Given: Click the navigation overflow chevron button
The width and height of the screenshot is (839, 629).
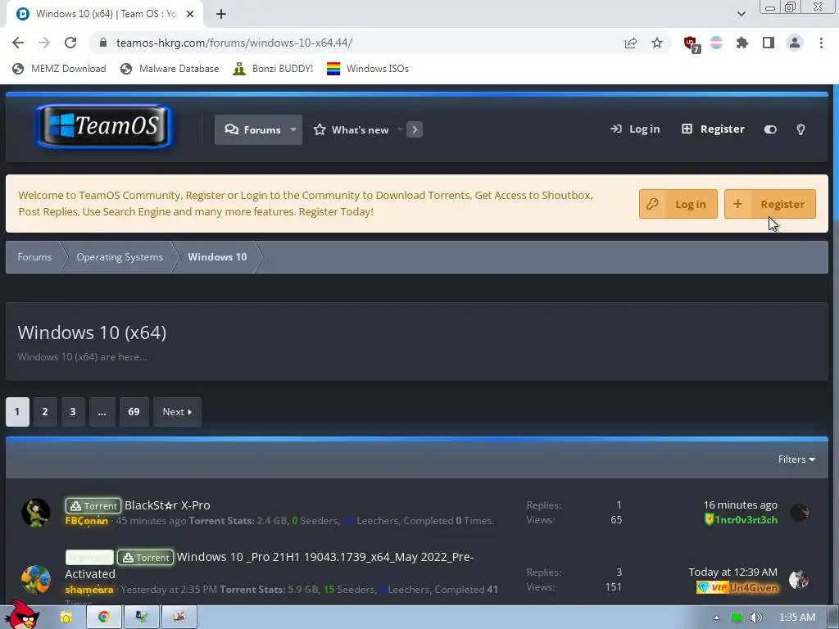Looking at the screenshot, I should click(x=414, y=129).
